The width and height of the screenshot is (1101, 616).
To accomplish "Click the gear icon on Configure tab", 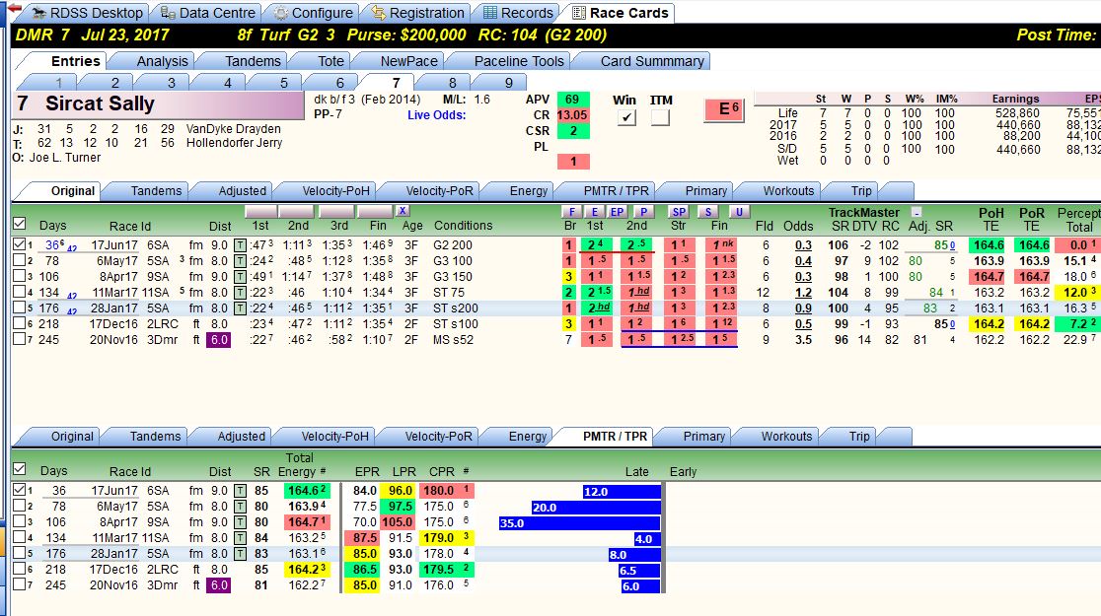I will click(x=281, y=14).
